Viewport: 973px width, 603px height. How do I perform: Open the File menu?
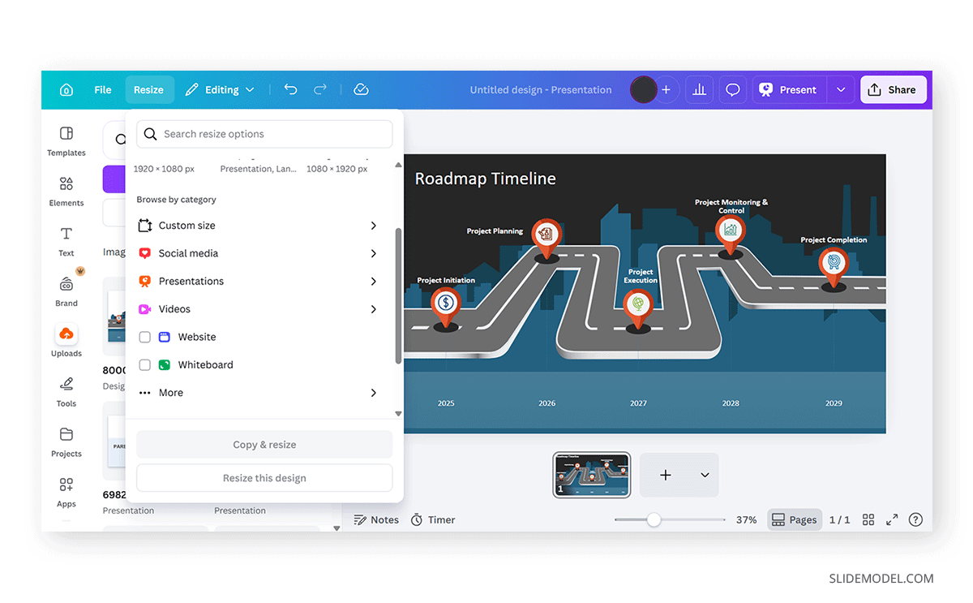[x=103, y=90]
